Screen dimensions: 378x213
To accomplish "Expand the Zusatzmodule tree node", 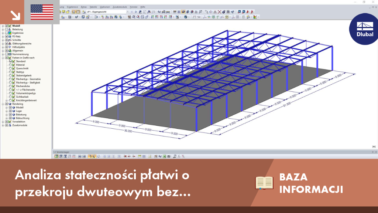I will (x=3, y=125).
